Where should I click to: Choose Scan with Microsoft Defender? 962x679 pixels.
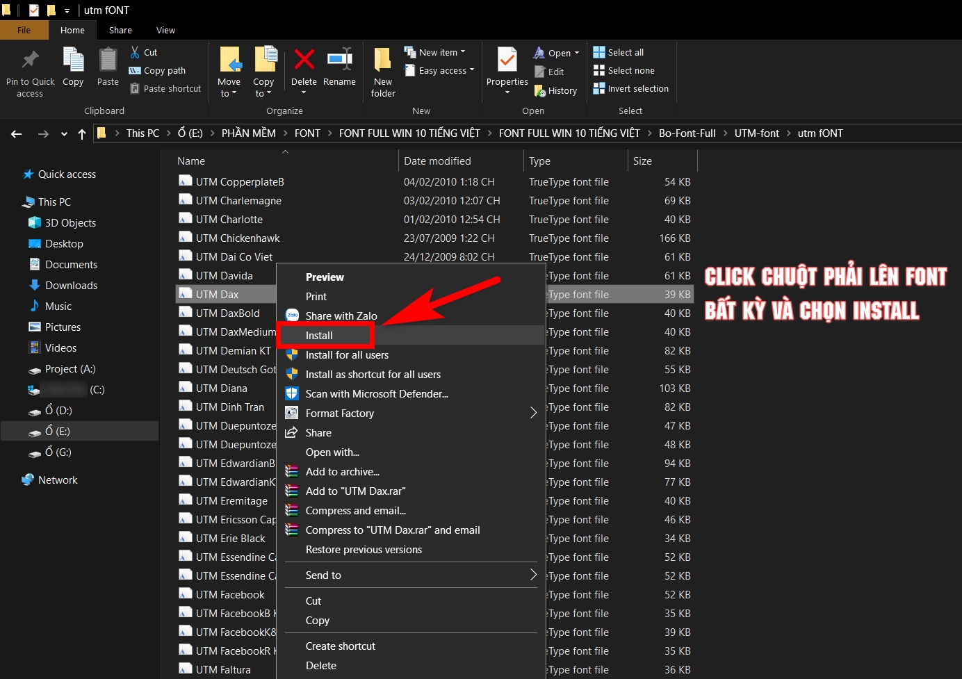click(377, 393)
